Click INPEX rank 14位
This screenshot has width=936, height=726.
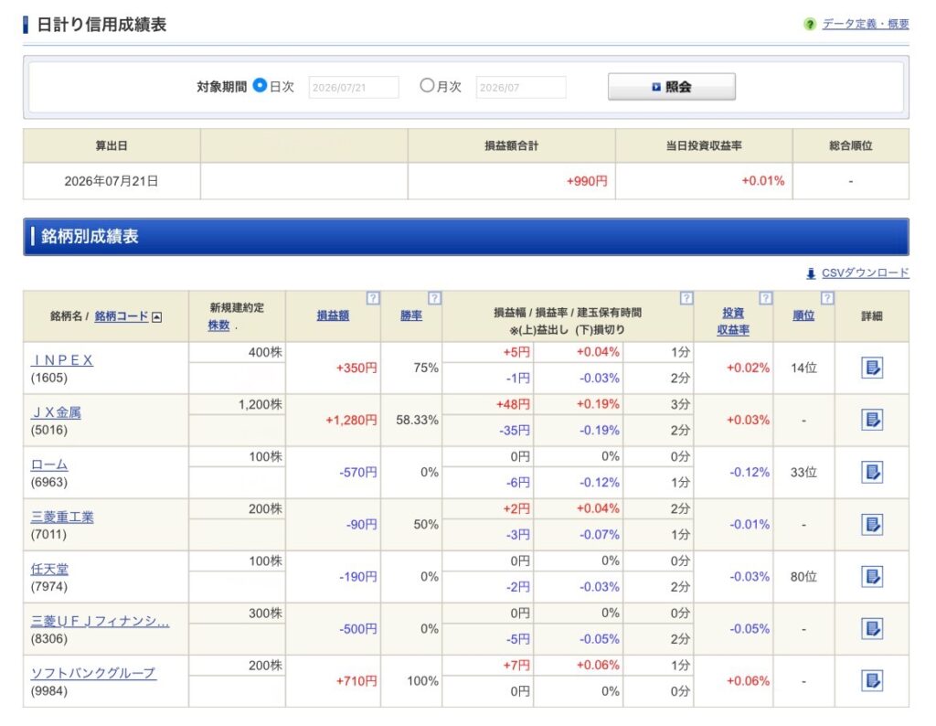click(803, 368)
